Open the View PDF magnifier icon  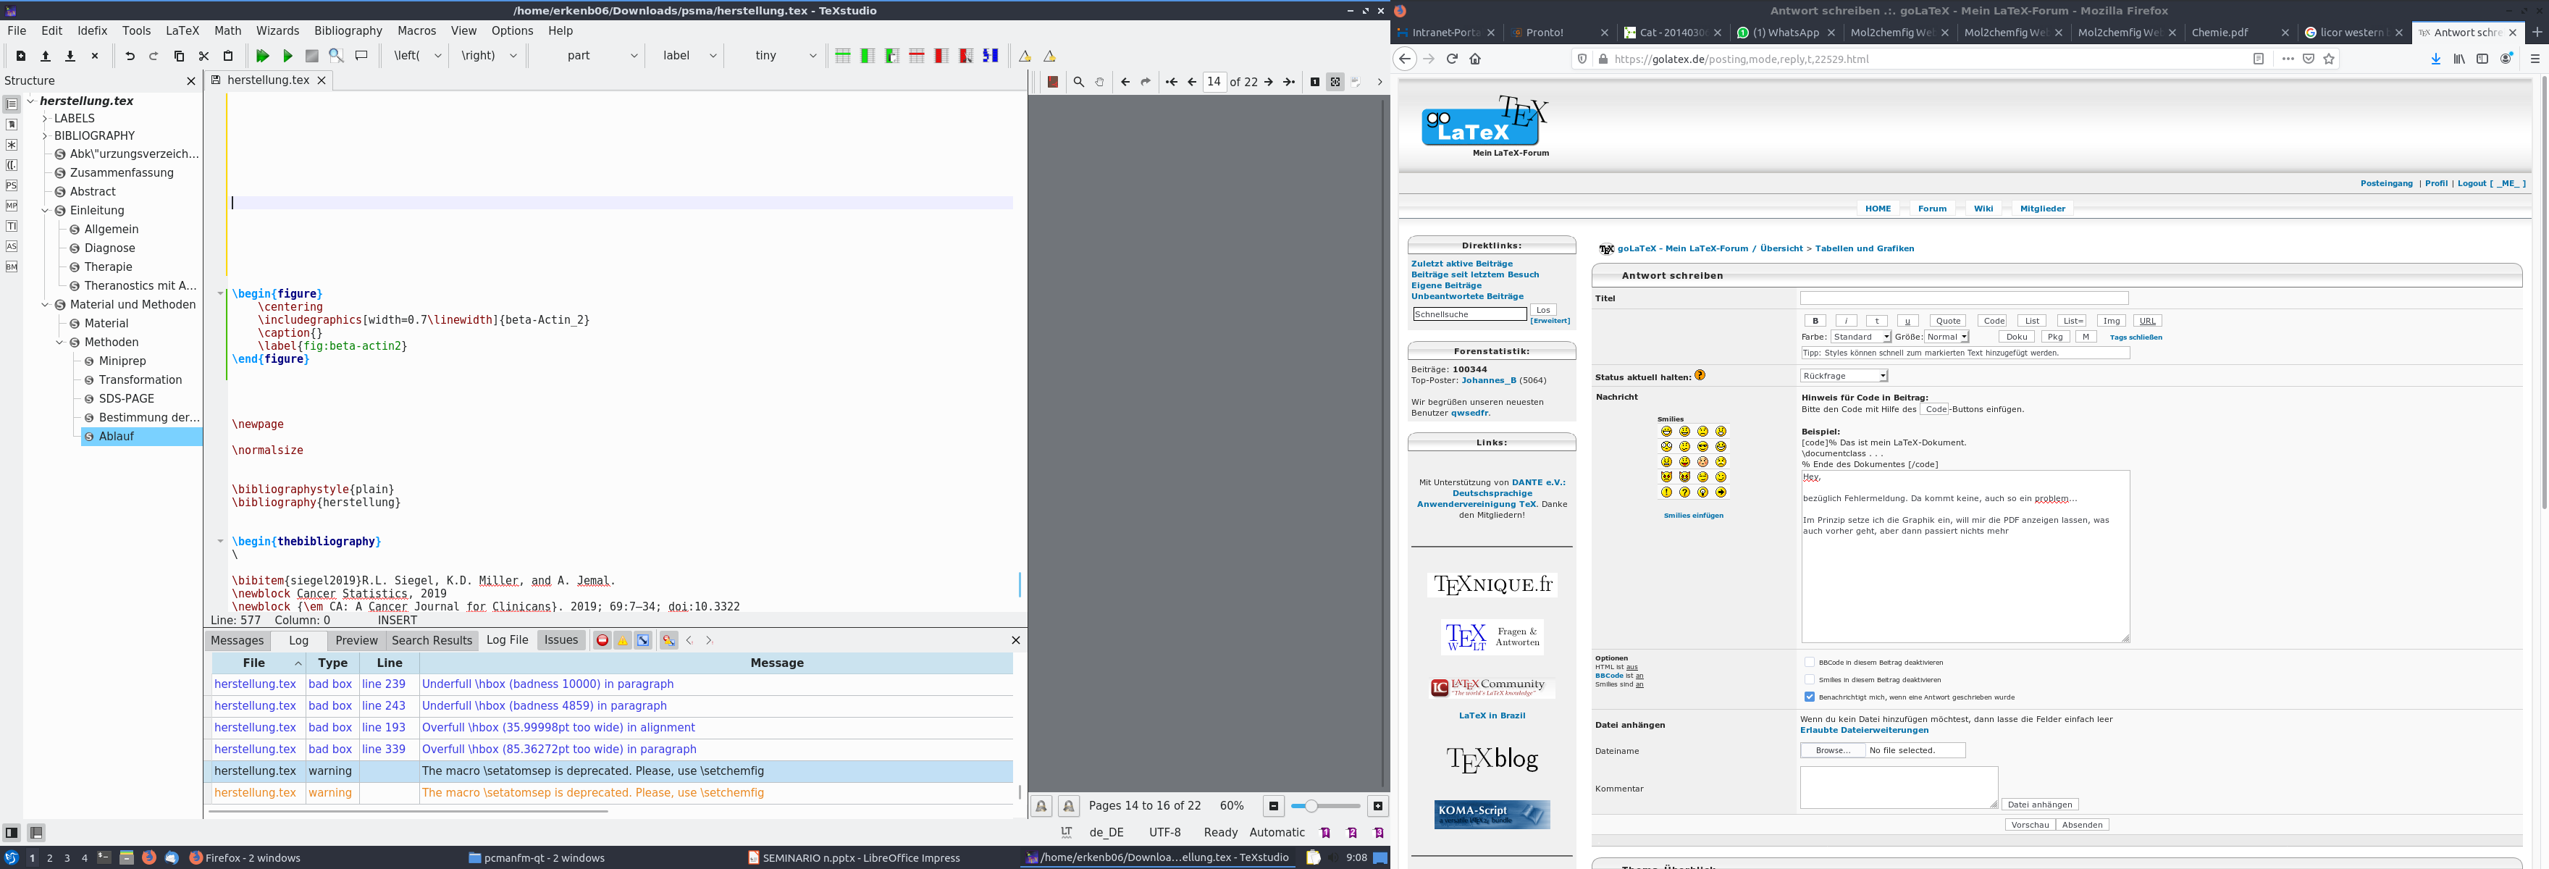[337, 56]
